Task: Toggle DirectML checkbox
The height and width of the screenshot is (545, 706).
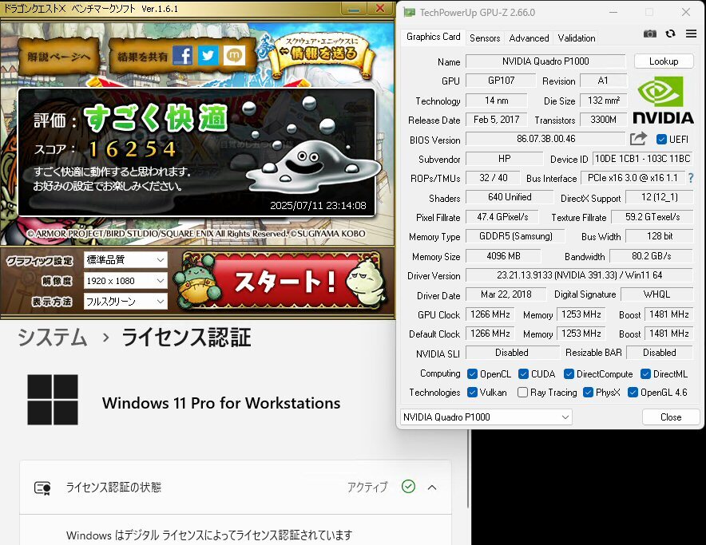Action: coord(645,374)
